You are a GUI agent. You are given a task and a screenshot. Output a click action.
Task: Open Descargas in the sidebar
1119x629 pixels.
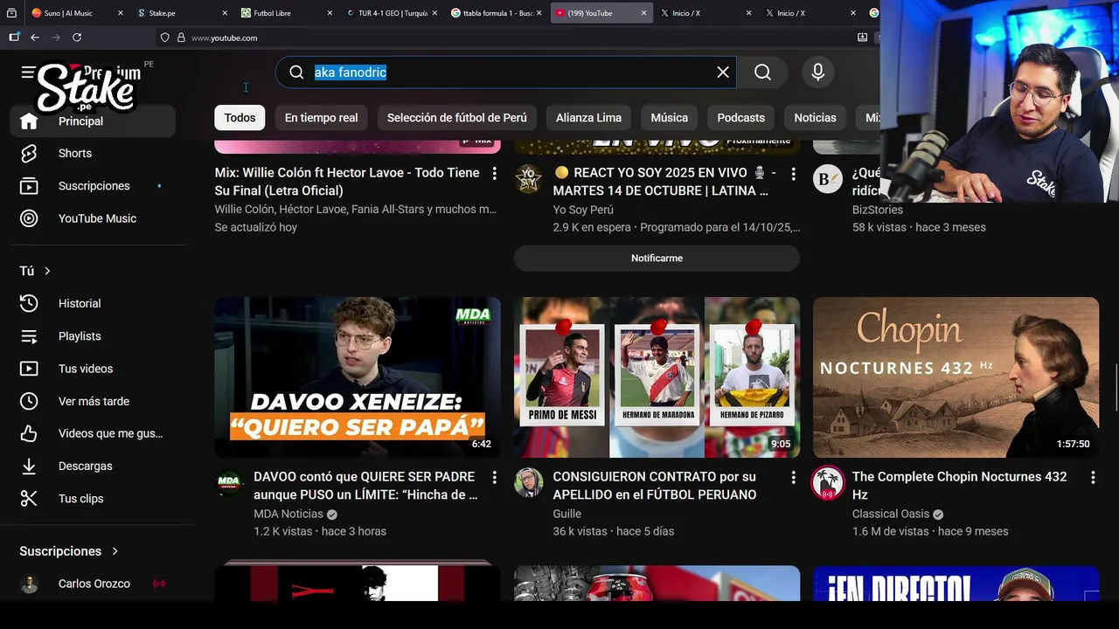click(93, 467)
